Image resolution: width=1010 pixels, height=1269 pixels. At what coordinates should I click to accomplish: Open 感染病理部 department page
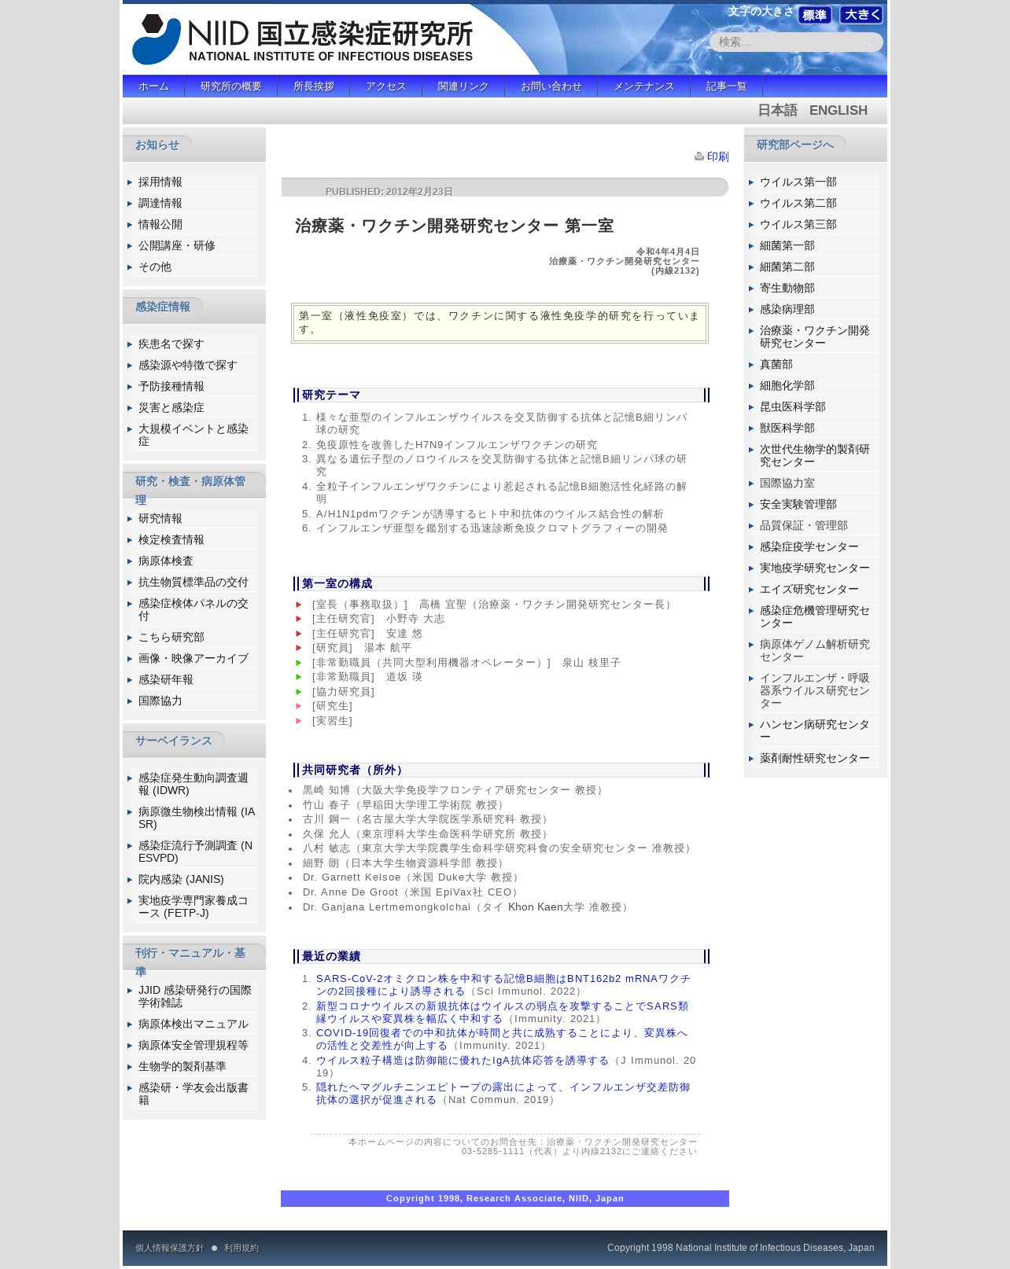point(787,310)
